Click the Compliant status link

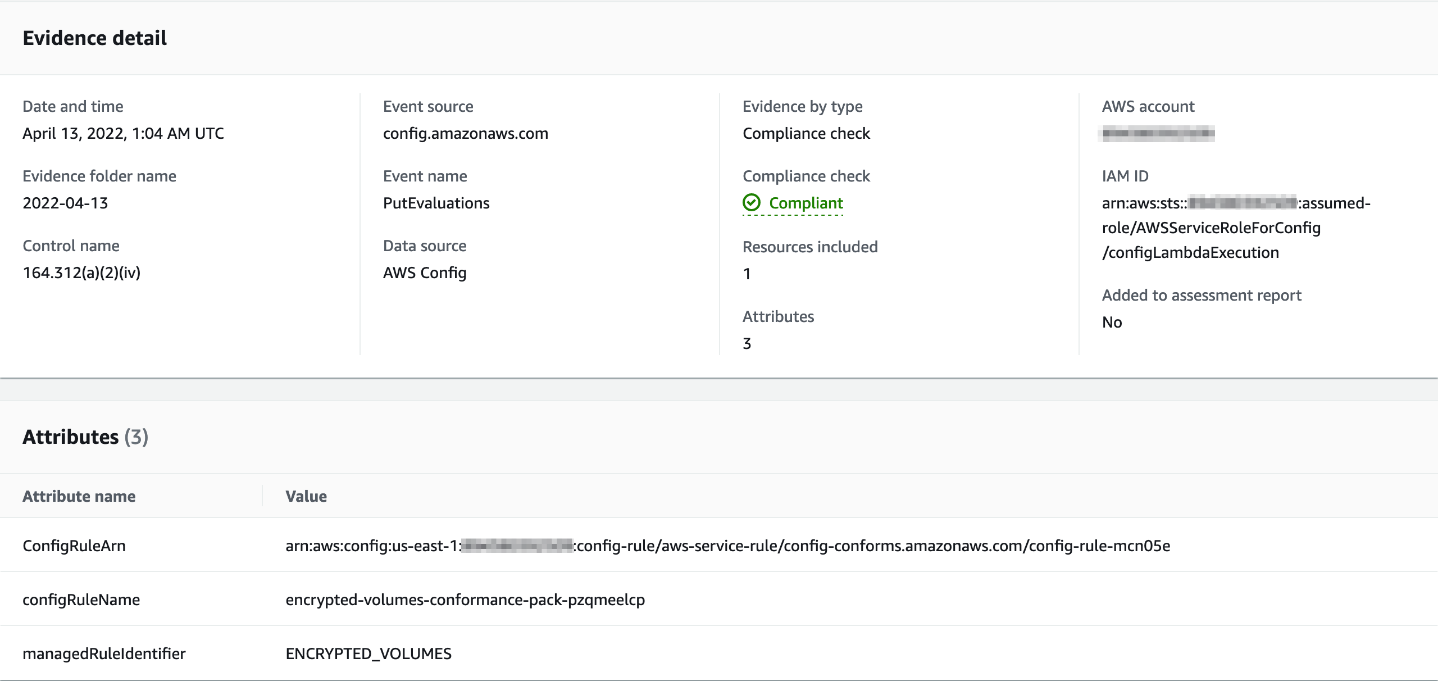pyautogui.click(x=806, y=203)
